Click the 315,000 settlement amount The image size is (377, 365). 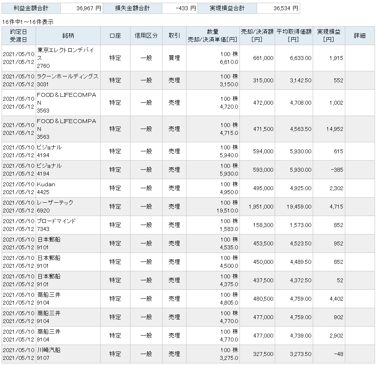pos(263,80)
